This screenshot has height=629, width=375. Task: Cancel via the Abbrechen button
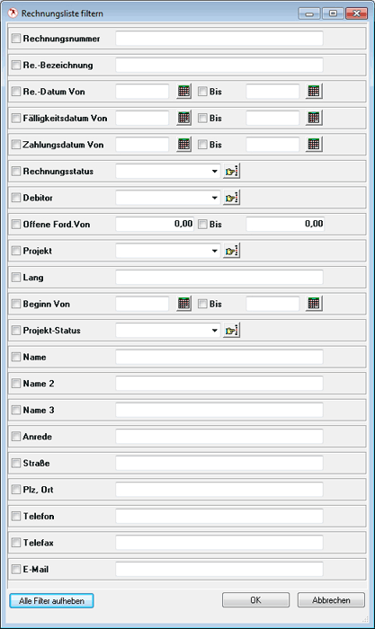(x=331, y=600)
